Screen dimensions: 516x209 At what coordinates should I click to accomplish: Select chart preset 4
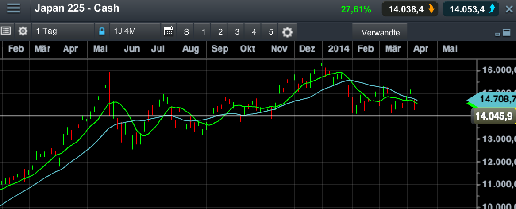(x=254, y=32)
